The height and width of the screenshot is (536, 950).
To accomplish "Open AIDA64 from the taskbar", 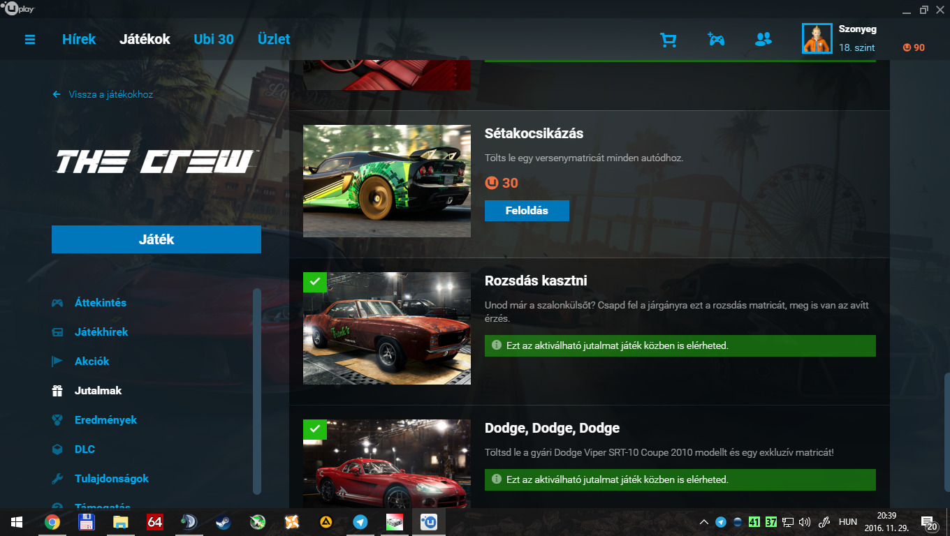I will [x=154, y=521].
